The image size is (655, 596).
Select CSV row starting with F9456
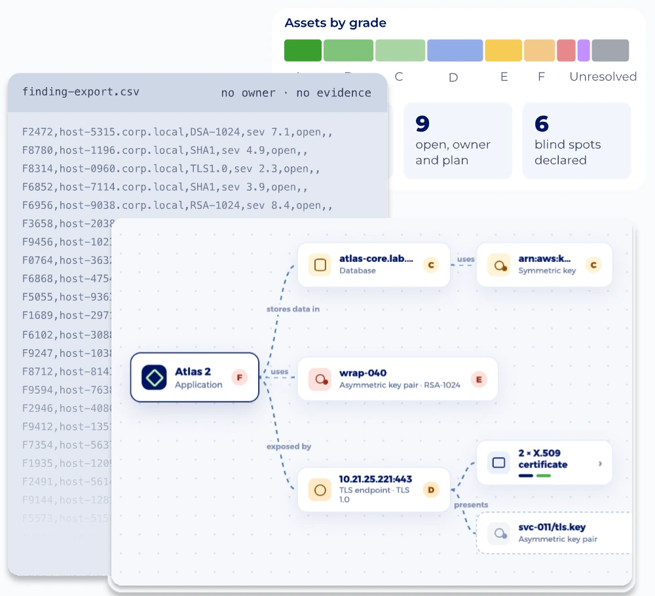(67, 242)
